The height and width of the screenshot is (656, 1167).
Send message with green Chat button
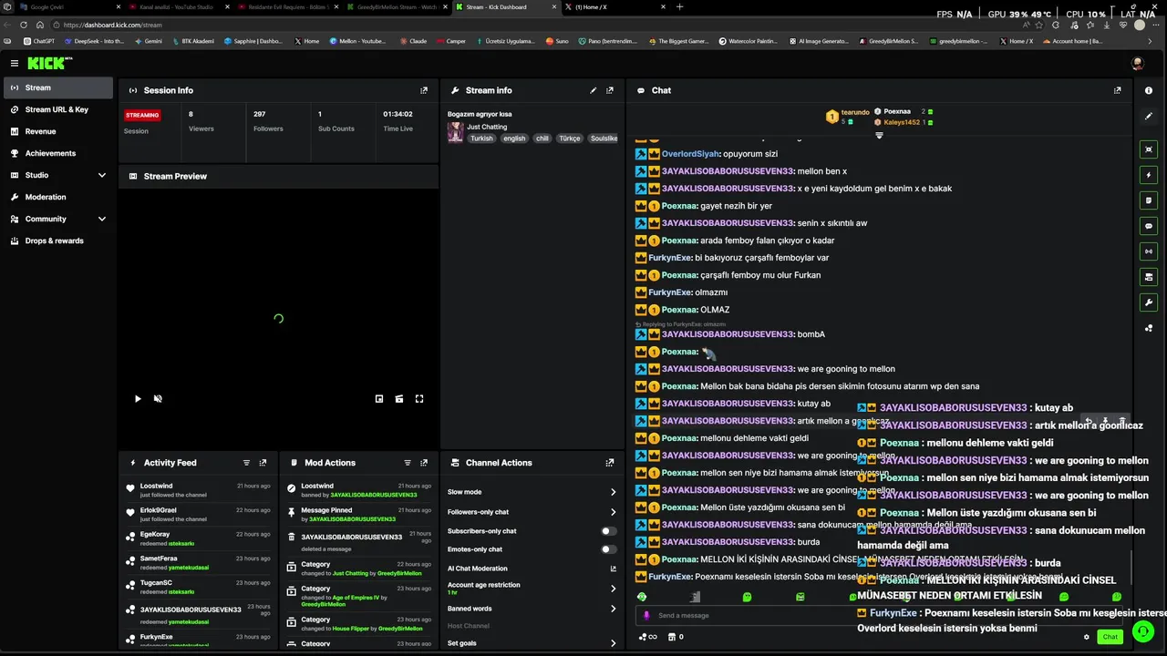(x=1110, y=637)
